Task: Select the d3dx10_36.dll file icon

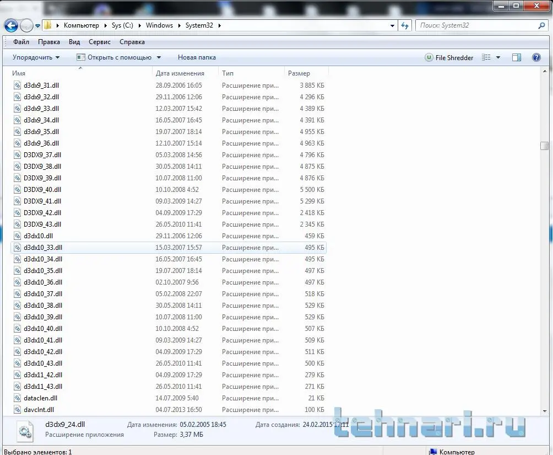Action: point(17,282)
